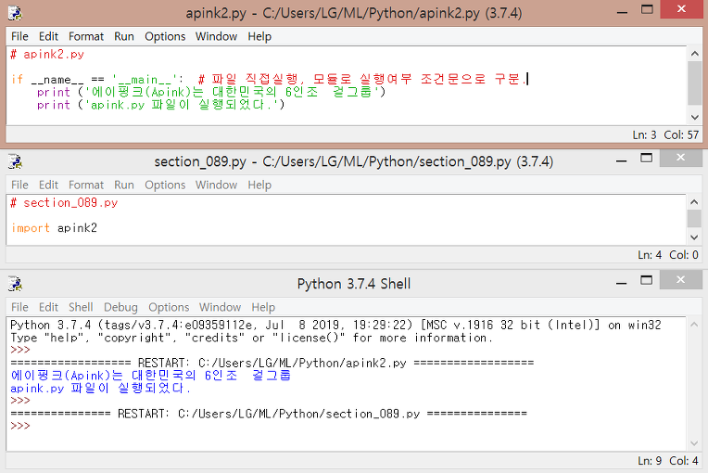The height and width of the screenshot is (473, 708).
Task: Click blue output '에이핑크(Apink)는 대한민국의 6인조 걸그룹'
Action: (151, 376)
